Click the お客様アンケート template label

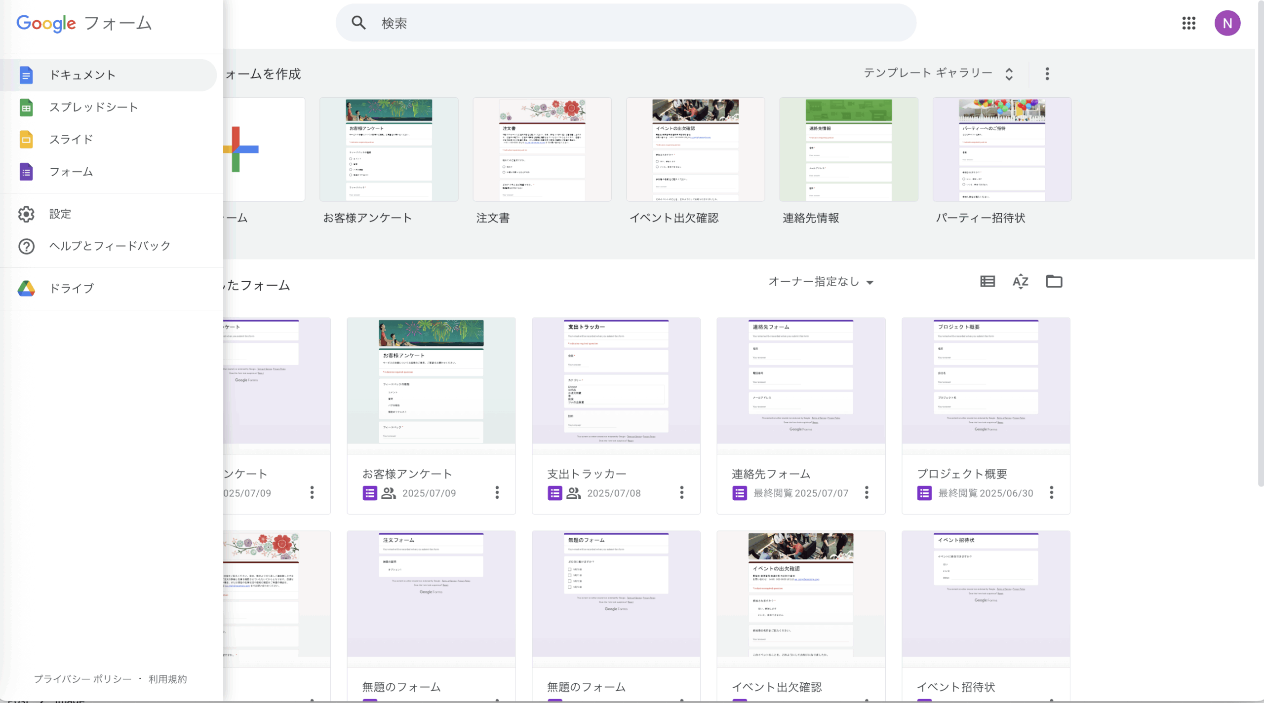(367, 218)
